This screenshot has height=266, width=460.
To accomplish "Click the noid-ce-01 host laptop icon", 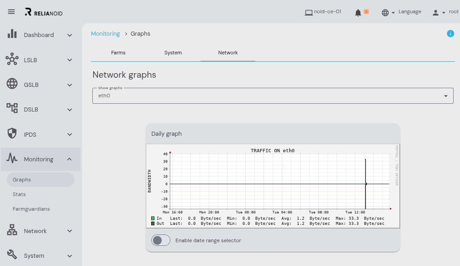I will click(x=309, y=13).
